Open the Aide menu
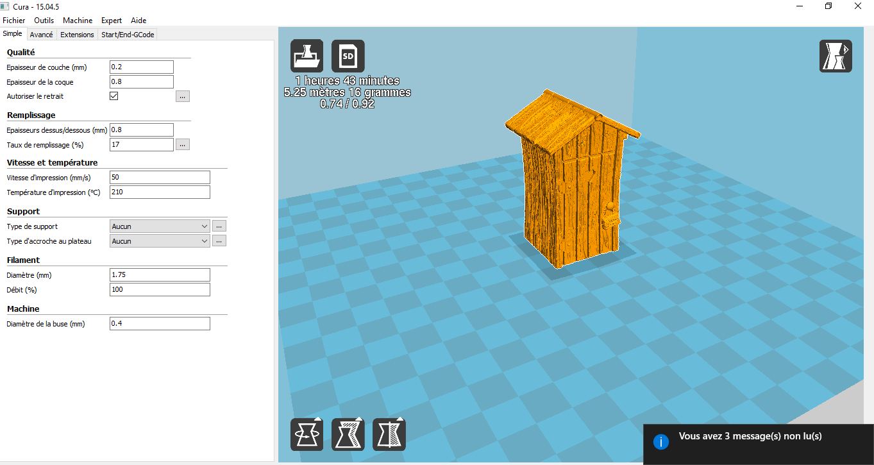The width and height of the screenshot is (874, 465). point(139,21)
